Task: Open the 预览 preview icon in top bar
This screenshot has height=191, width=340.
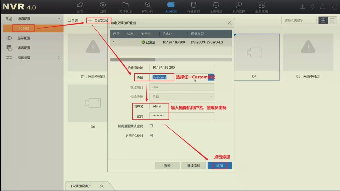Action: click(x=80, y=5)
